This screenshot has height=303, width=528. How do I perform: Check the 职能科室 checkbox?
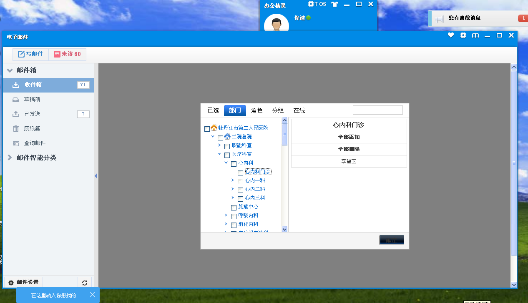click(227, 146)
